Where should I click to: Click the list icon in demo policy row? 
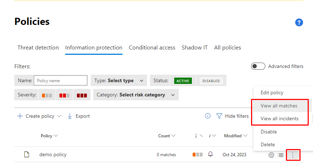pyautogui.click(x=281, y=155)
